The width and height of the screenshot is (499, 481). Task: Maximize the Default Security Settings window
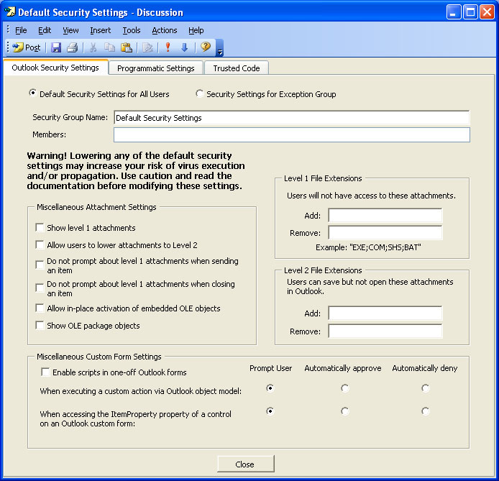click(x=470, y=12)
